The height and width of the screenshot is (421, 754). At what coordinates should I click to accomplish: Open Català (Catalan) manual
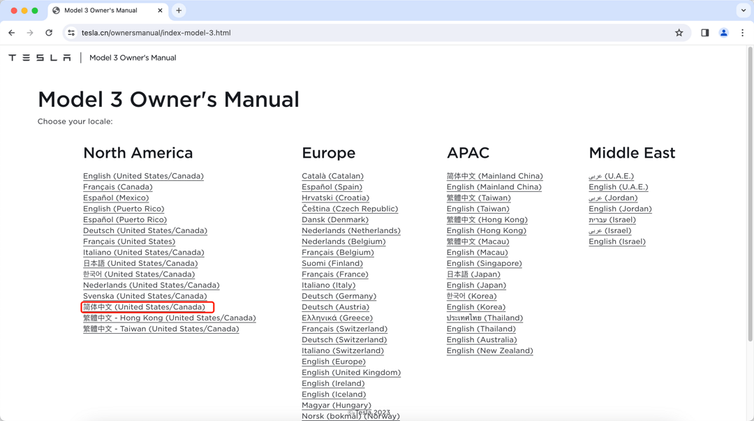click(333, 176)
